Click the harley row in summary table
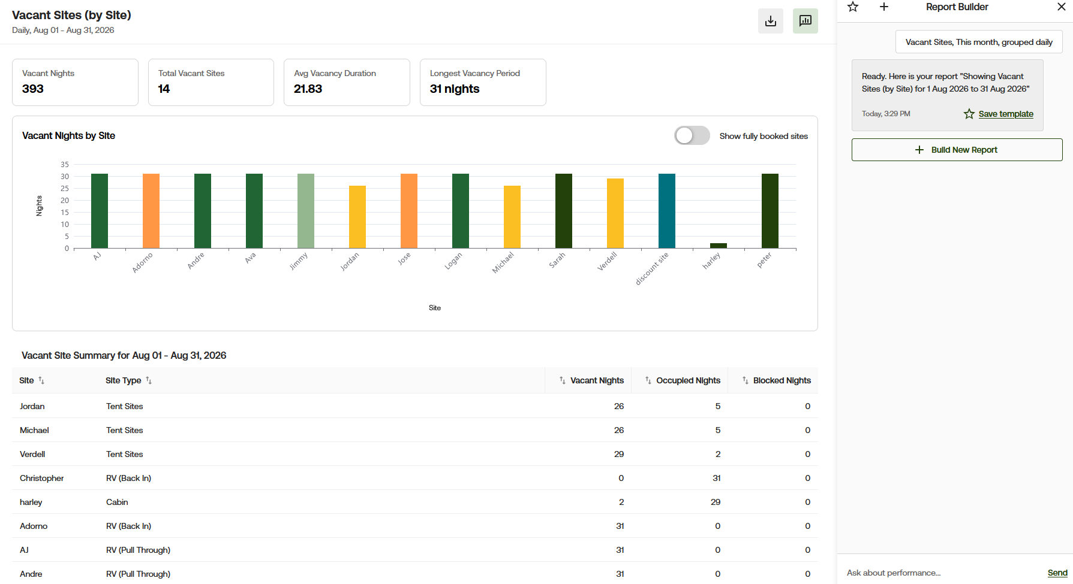The width and height of the screenshot is (1073, 584). click(415, 502)
